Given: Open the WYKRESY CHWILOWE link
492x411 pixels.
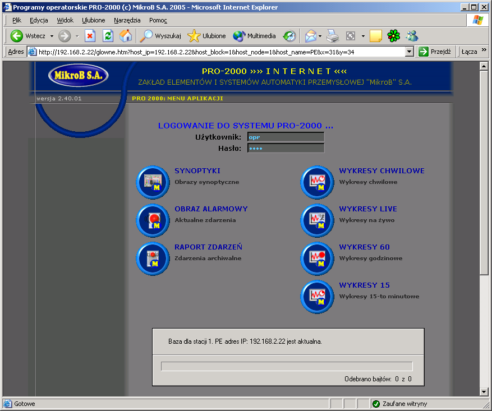Looking at the screenshot, I should [382, 171].
